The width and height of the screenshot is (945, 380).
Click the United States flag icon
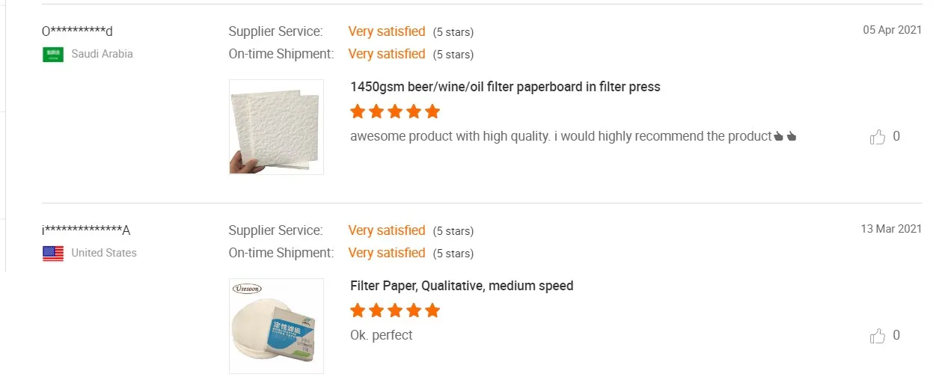[53, 253]
